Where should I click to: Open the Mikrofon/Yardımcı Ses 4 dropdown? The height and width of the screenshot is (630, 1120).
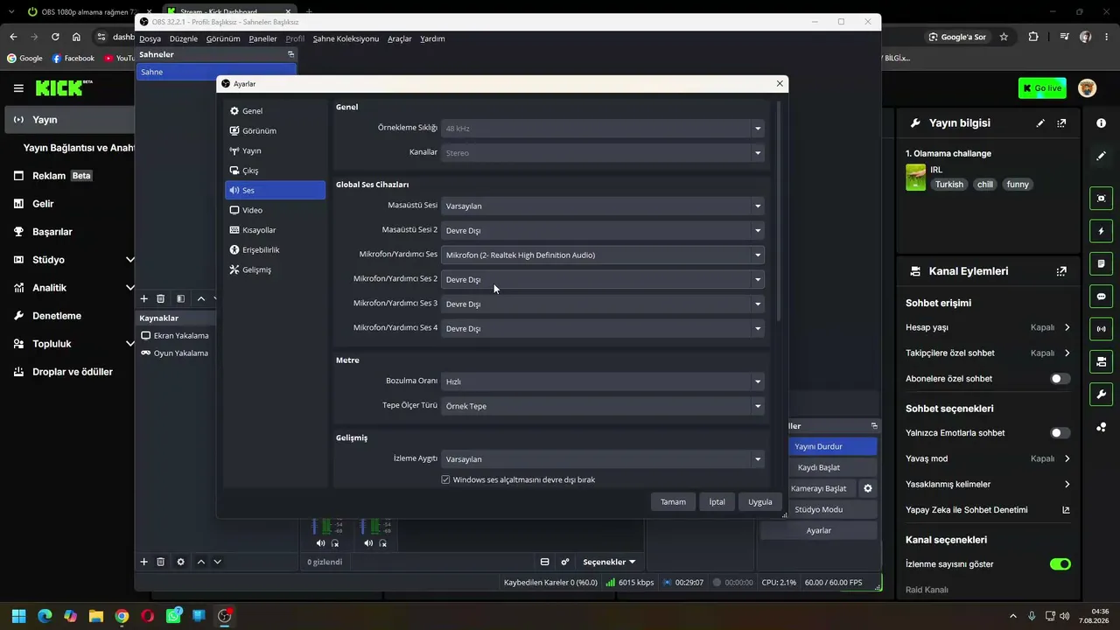603,329
